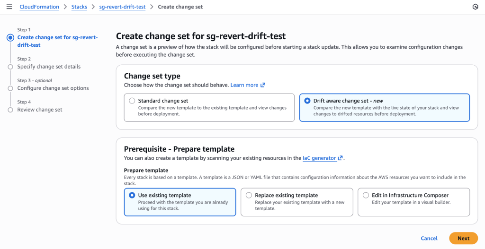
Task: Click the Learn more external link icon
Action: pos(263,85)
